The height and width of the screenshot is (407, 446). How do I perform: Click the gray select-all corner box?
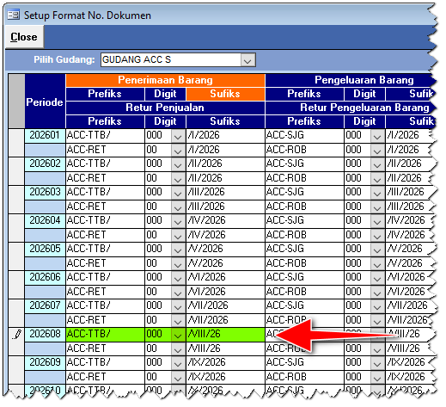(16, 101)
